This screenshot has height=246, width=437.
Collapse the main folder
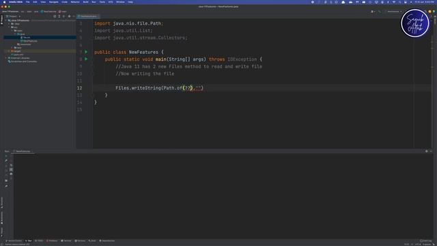(12, 31)
